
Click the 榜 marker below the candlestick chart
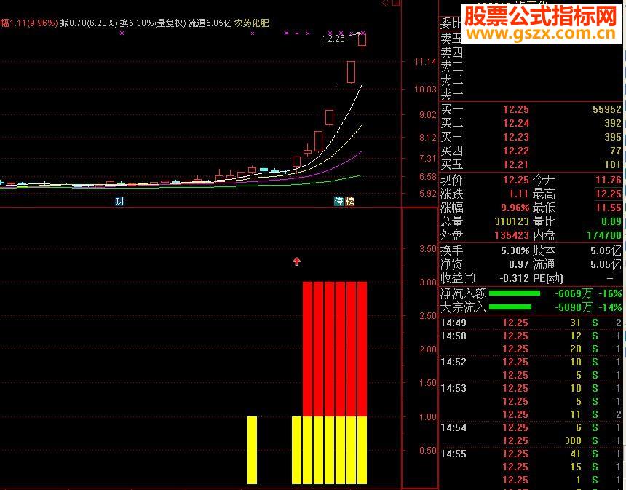point(349,201)
